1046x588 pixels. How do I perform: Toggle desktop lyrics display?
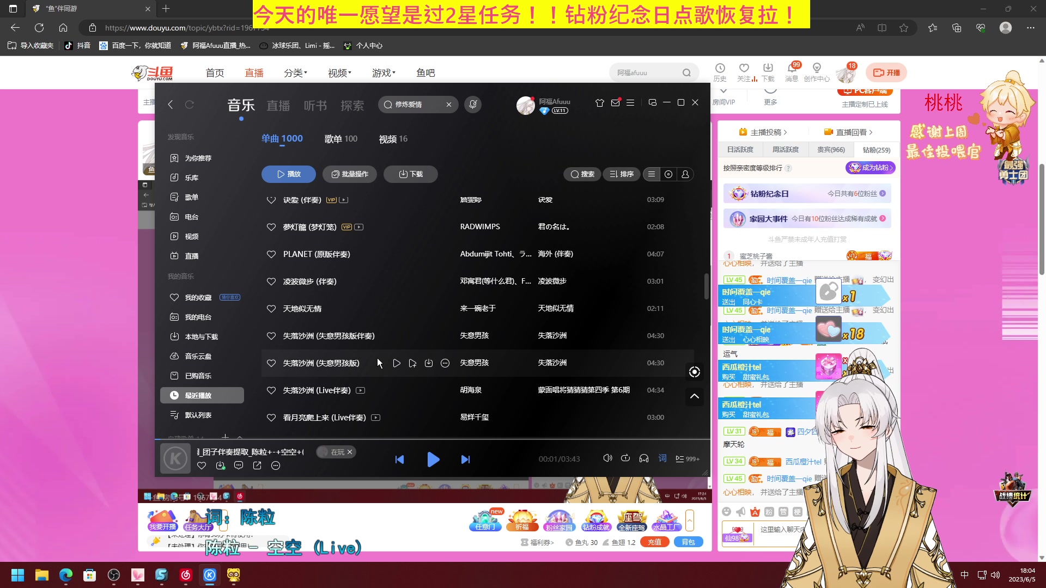(x=662, y=458)
